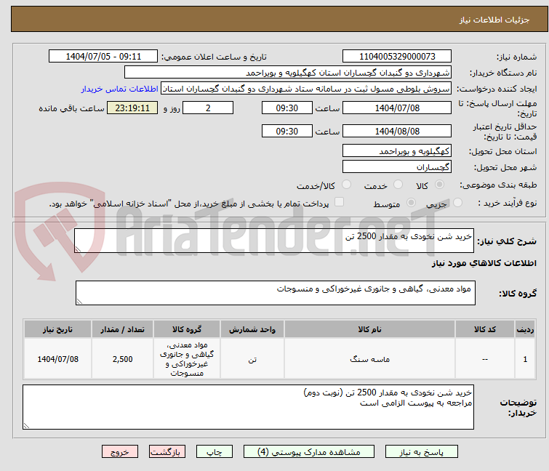Click the ماسه سنگ item cell

(x=369, y=359)
